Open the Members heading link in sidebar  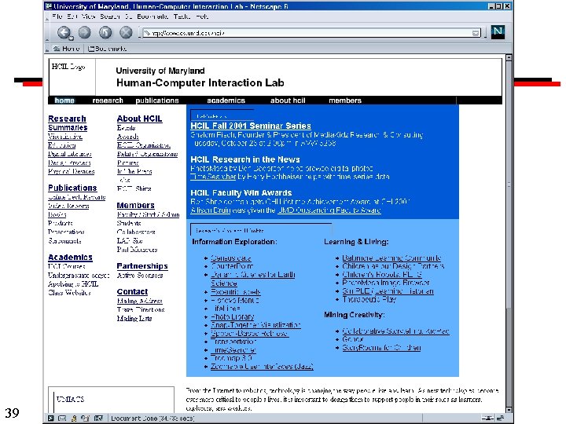coord(135,205)
